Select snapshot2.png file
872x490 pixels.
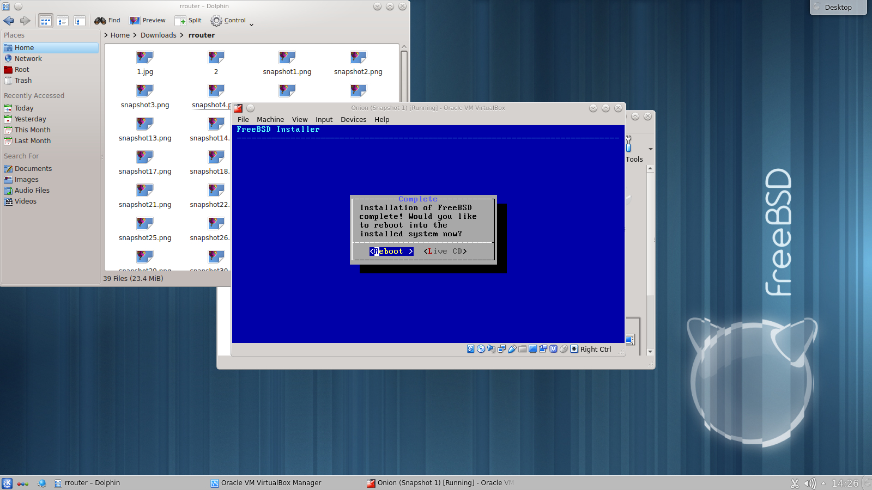pyautogui.click(x=358, y=64)
